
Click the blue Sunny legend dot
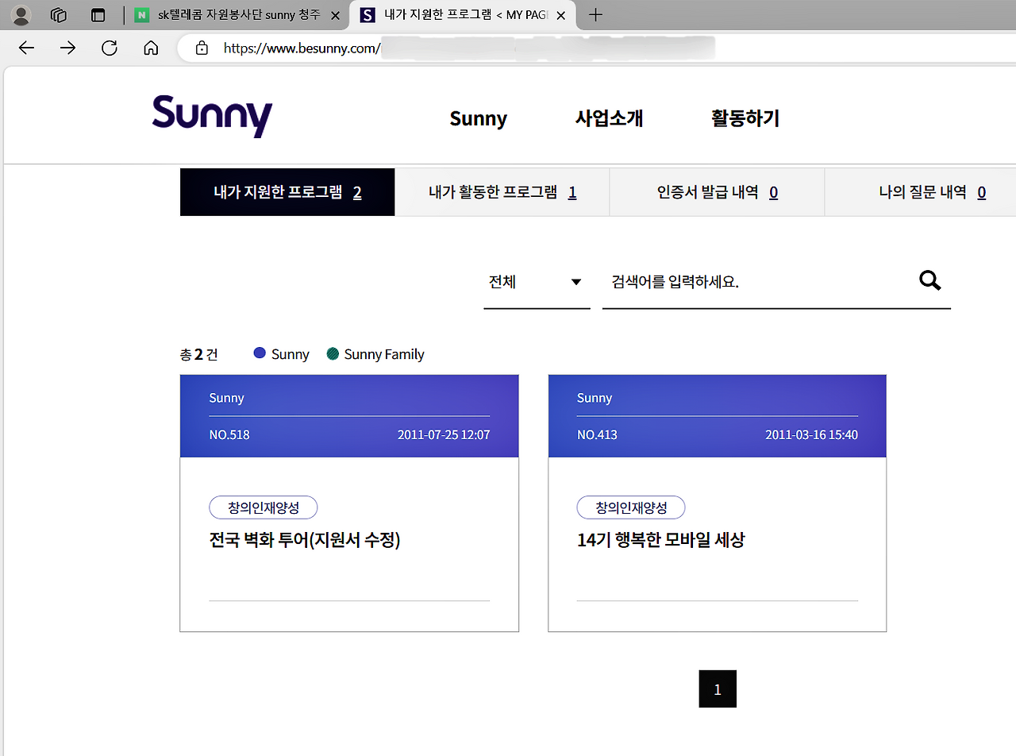click(260, 353)
